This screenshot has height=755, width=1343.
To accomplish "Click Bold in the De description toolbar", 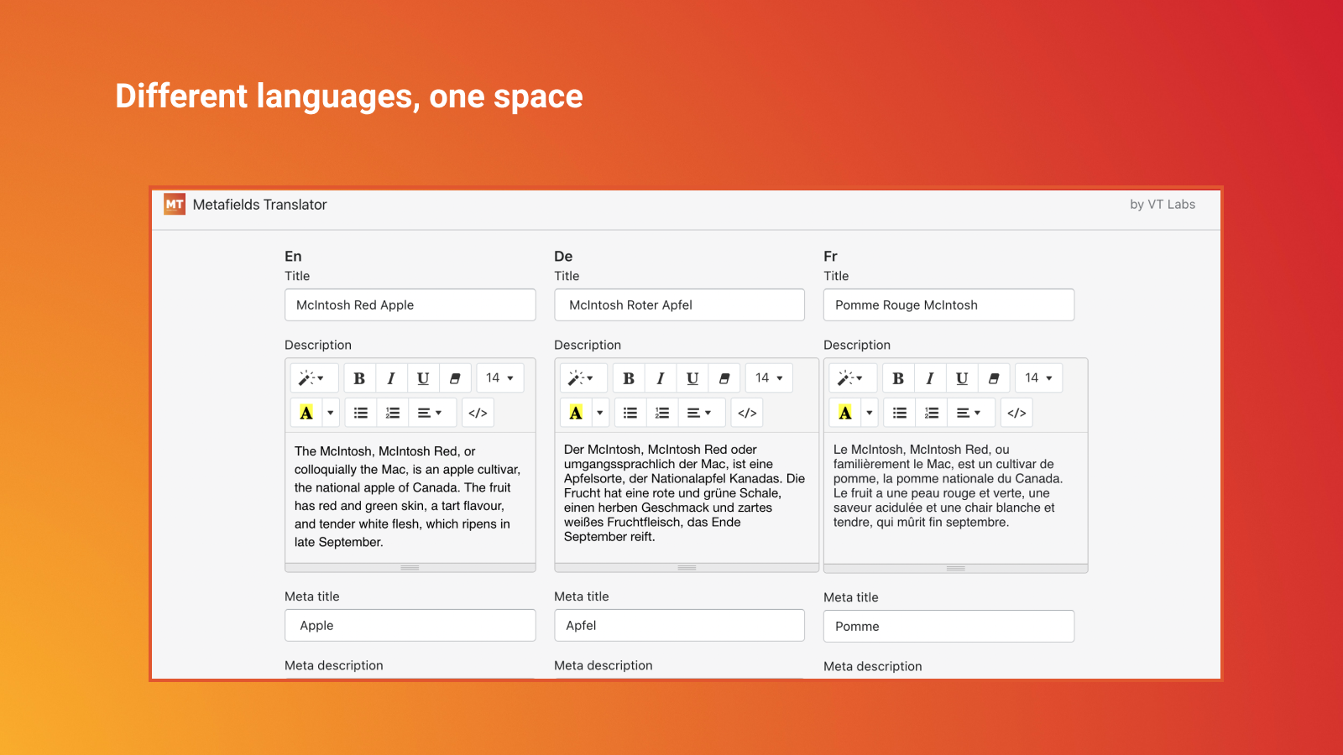I will click(x=629, y=378).
